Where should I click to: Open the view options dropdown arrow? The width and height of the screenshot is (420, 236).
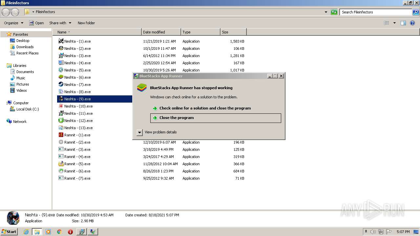(394, 23)
